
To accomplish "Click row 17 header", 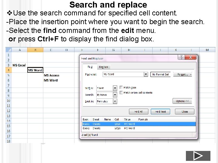I will (8, 136).
